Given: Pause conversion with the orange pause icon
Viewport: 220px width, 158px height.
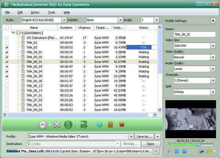Looking at the screenshot, I should (x=110, y=125).
